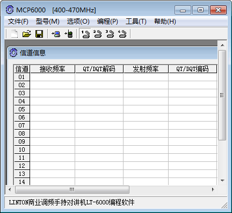The width and height of the screenshot is (232, 213).
Task: Open the 编程(P) menu
Action: (107, 22)
